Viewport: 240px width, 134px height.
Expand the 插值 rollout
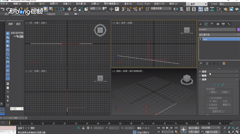pyautogui.click(x=219, y=75)
